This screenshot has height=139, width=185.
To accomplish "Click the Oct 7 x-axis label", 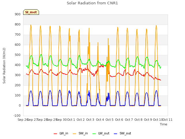I will 129,120.
